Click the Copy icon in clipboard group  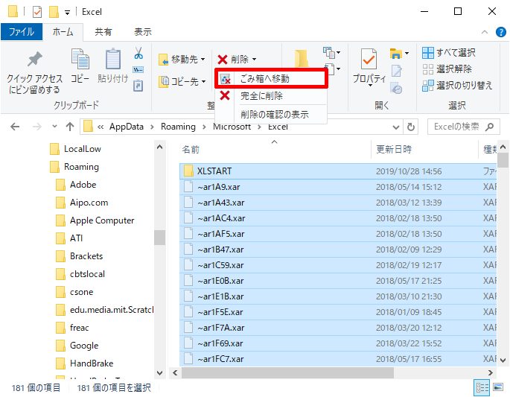click(80, 59)
